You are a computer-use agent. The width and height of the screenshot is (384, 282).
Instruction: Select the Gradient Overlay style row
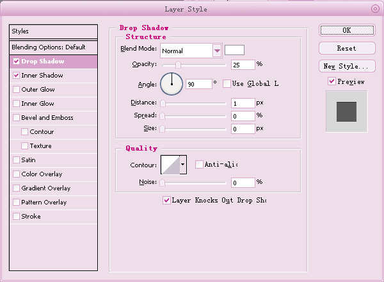click(53, 188)
